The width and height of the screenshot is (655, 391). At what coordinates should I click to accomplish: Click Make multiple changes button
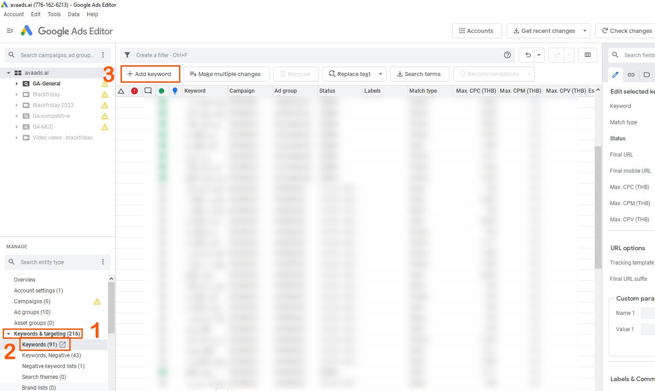[x=226, y=74]
